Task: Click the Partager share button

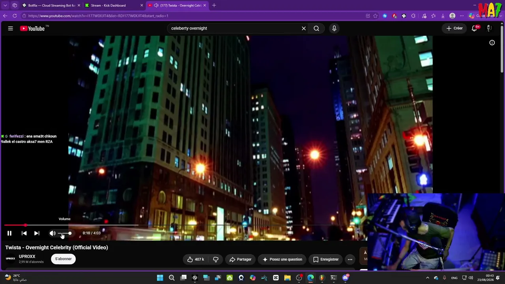Action: [240, 259]
